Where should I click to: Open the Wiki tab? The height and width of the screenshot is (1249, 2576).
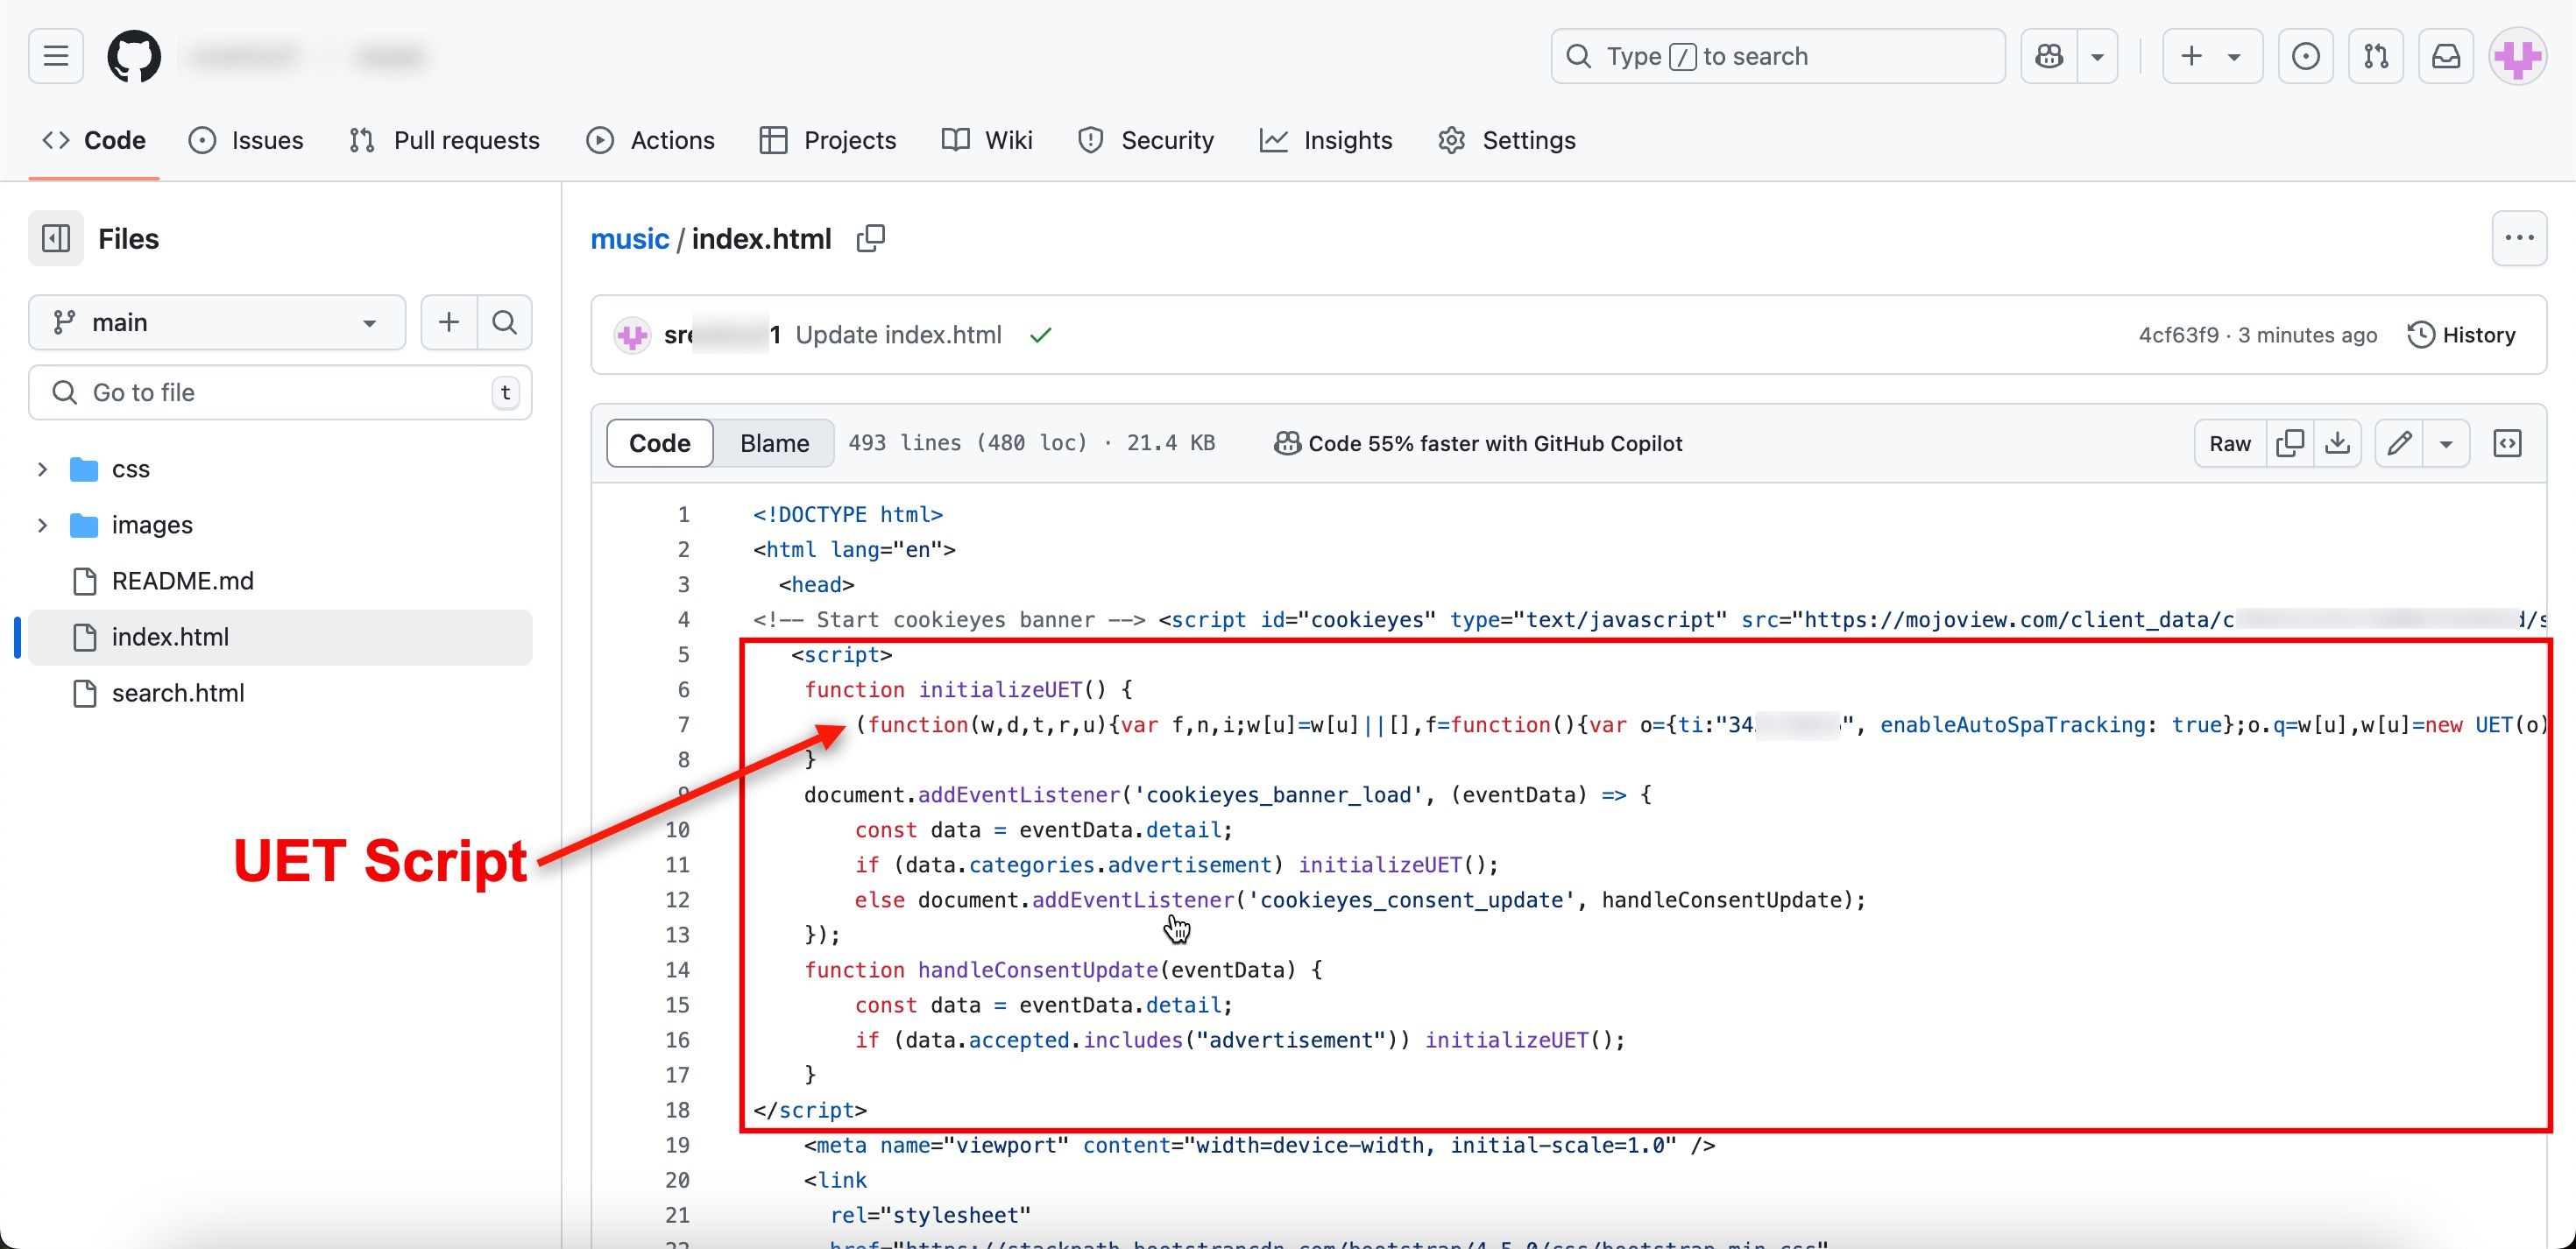[x=987, y=140]
